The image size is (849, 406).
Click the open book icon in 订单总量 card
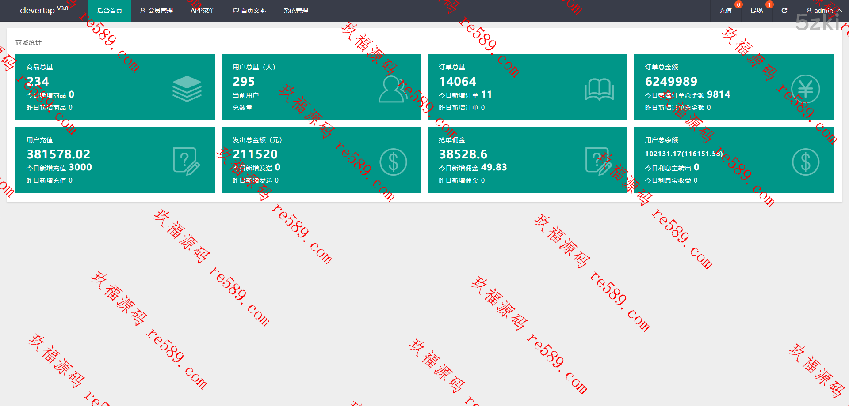[599, 89]
